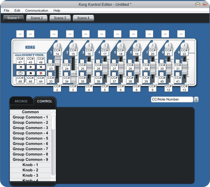Open the Communication menu
The width and height of the screenshot is (210, 187).
click(36, 10)
